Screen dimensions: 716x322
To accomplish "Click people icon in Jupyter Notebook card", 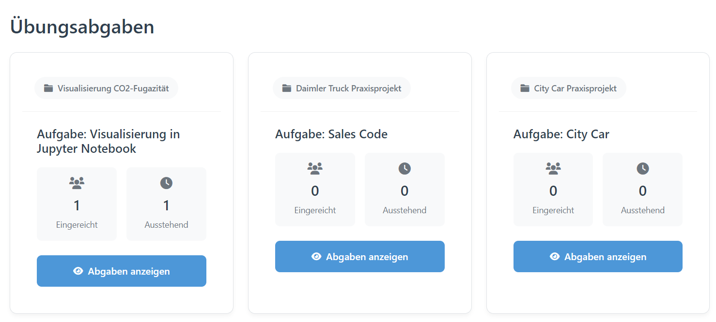I will [77, 183].
